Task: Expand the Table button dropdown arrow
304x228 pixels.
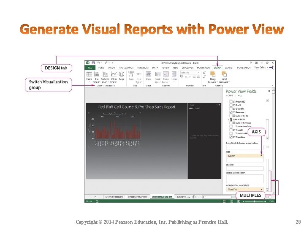Action: [x=89, y=82]
